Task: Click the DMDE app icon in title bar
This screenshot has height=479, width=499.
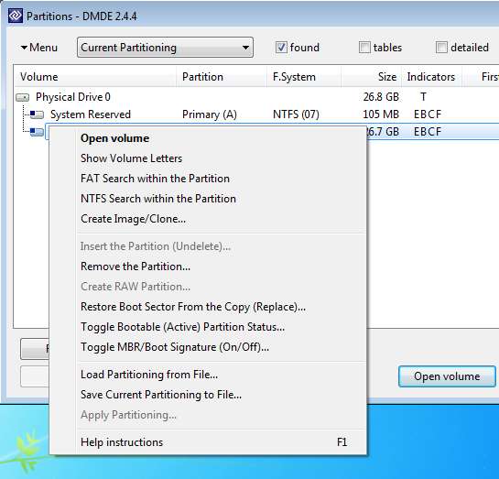Action: coord(16,16)
